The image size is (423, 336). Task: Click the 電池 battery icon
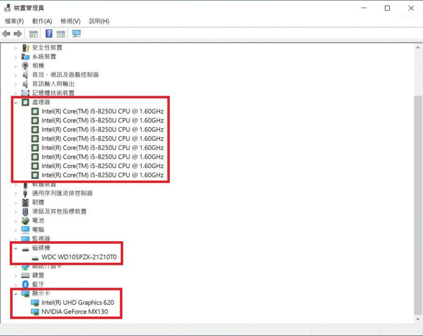click(25, 220)
